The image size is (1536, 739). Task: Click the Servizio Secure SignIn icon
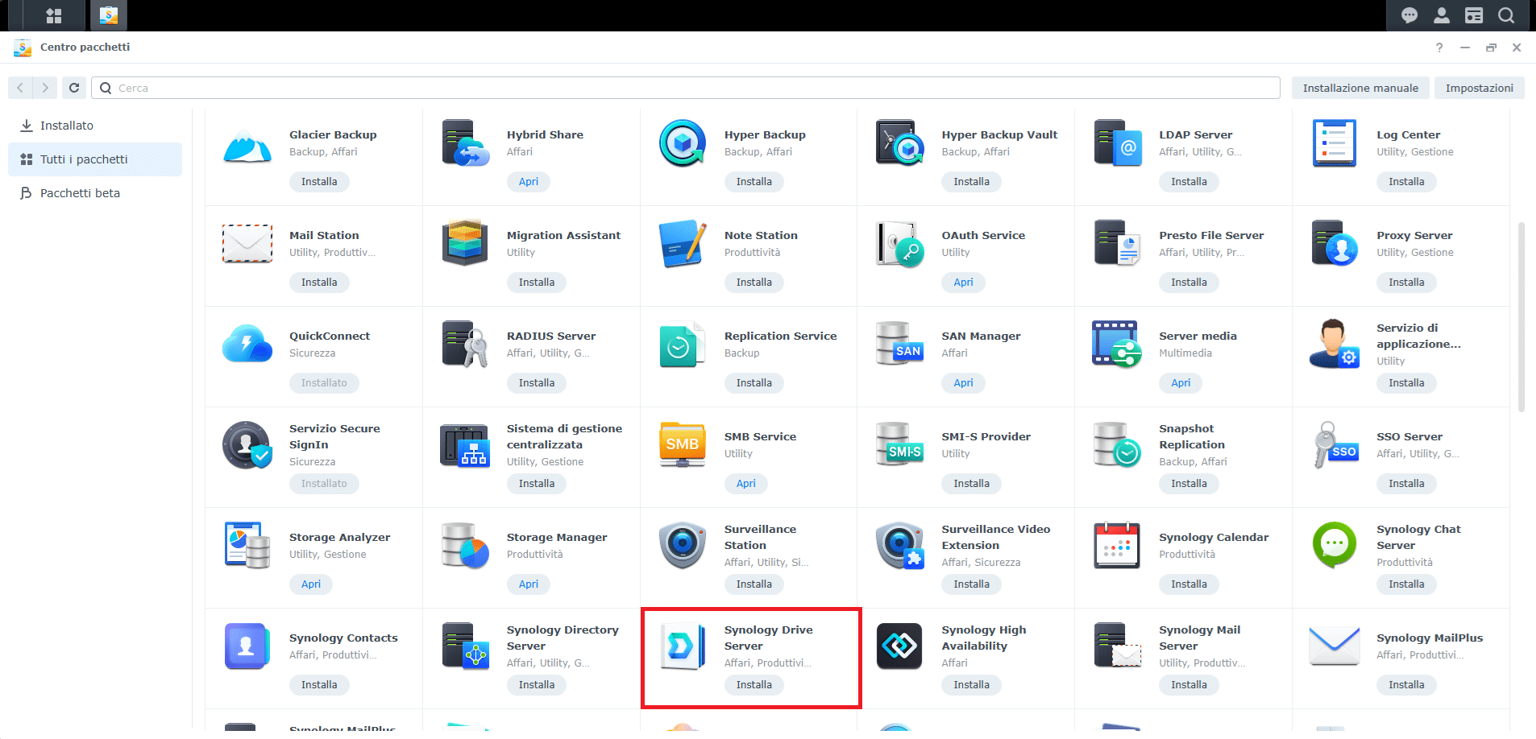coord(247,445)
